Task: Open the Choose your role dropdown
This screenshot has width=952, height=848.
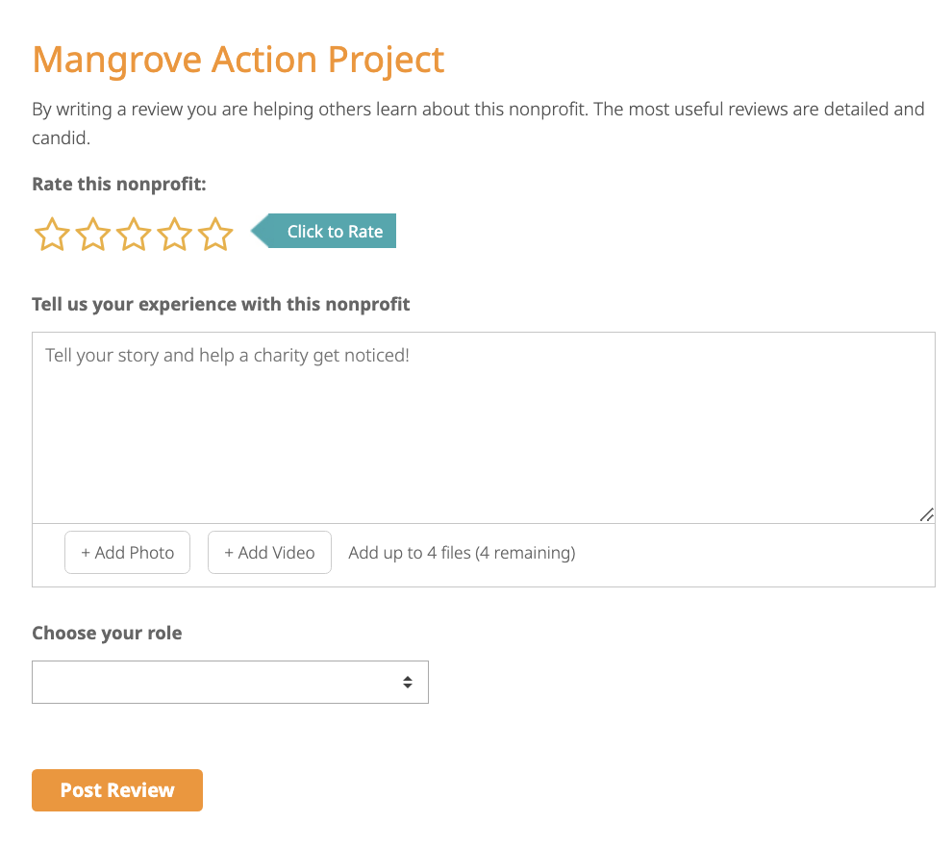Action: click(x=230, y=683)
